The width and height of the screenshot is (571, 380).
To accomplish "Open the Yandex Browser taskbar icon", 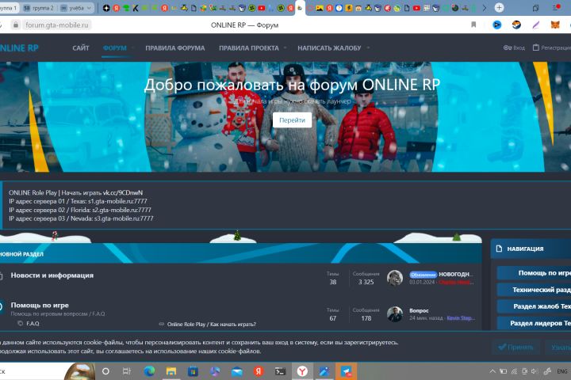I will click(x=302, y=371).
